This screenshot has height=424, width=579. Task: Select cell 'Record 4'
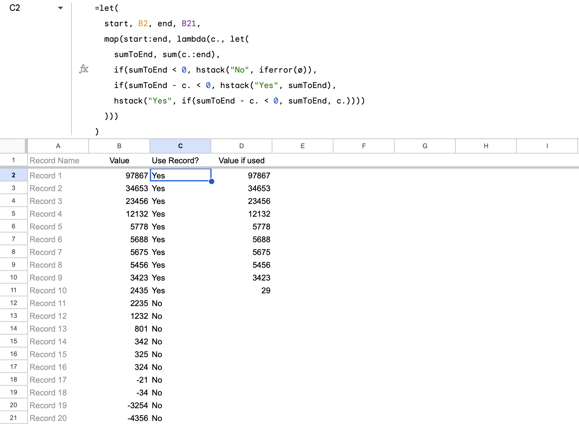click(58, 214)
